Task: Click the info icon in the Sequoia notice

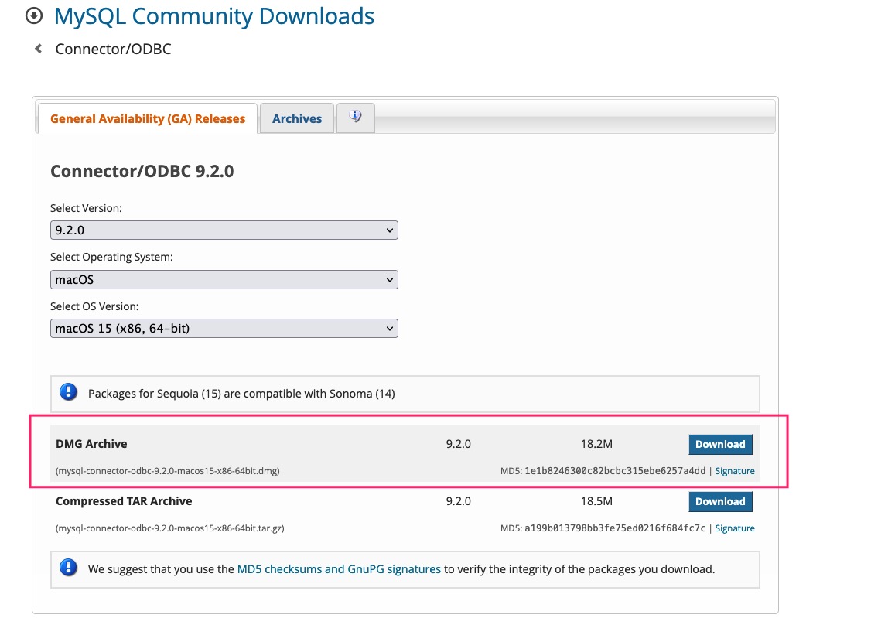Action: (x=68, y=393)
